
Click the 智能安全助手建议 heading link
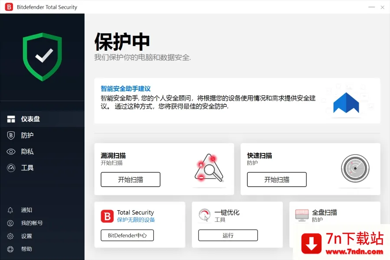click(x=125, y=89)
